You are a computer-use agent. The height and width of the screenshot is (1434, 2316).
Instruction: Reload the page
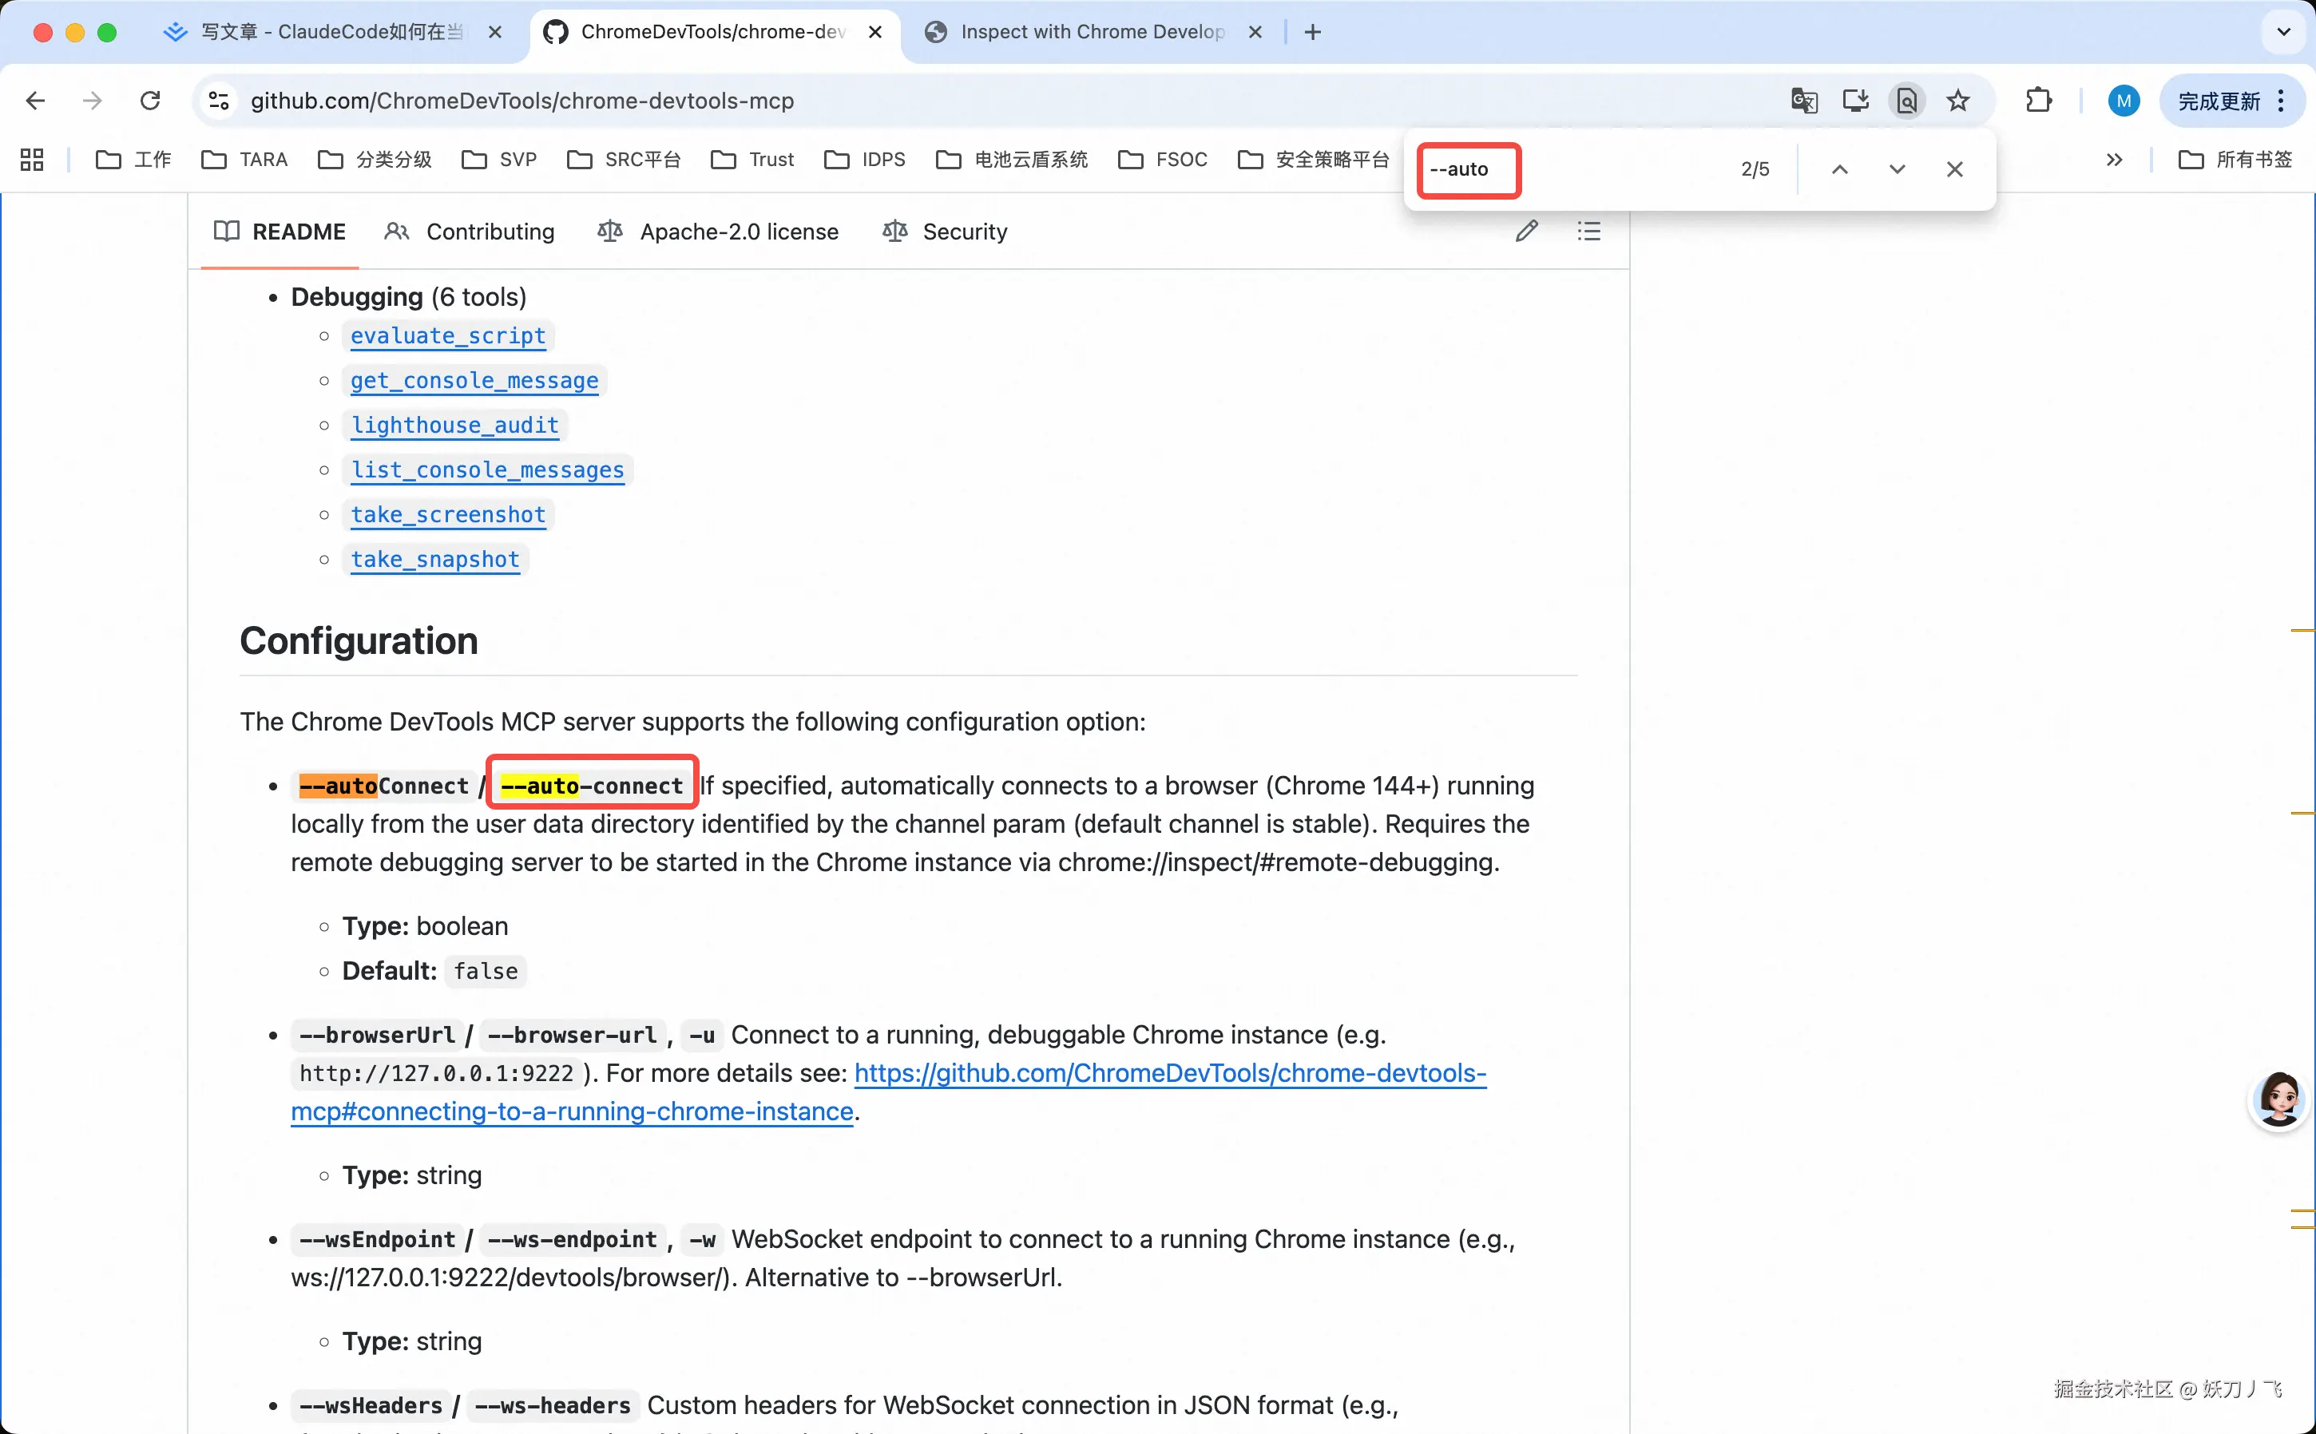pos(150,101)
